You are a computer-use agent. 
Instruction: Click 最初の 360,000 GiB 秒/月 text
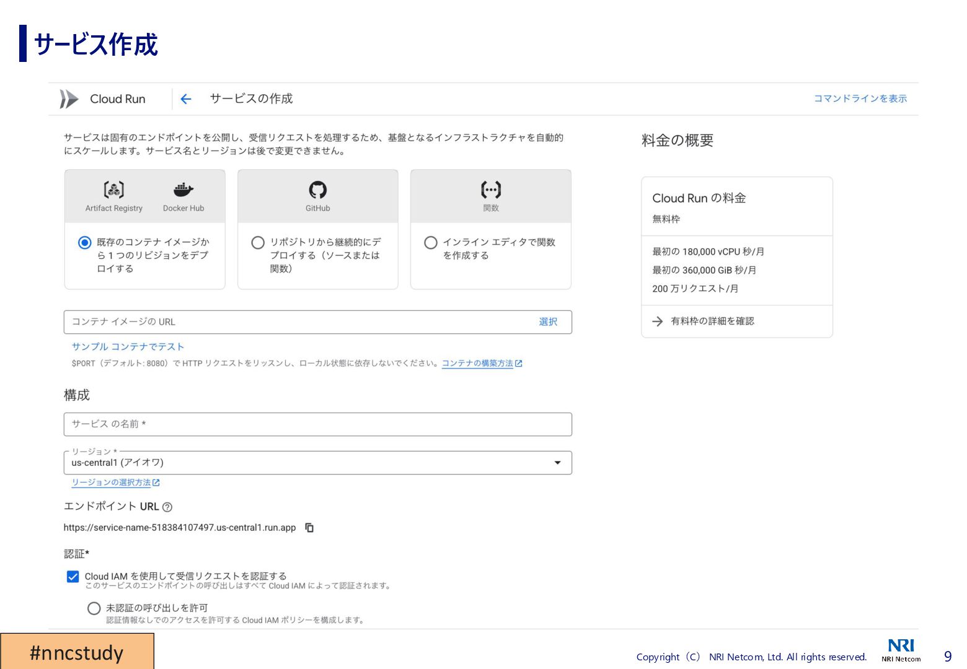pos(704,271)
